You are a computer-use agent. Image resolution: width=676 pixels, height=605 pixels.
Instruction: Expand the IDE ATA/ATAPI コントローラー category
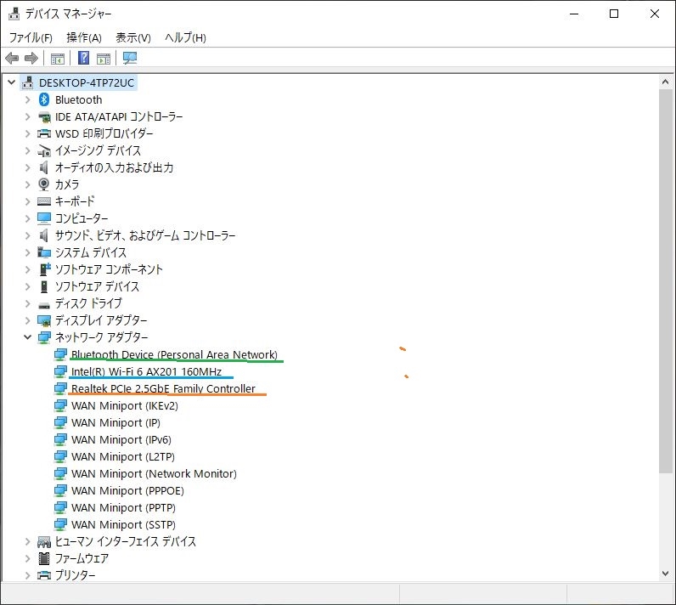pyautogui.click(x=27, y=116)
